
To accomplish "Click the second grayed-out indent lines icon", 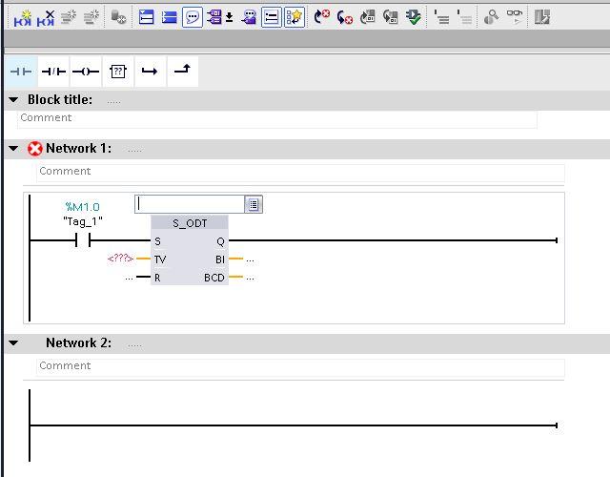I will [464, 17].
